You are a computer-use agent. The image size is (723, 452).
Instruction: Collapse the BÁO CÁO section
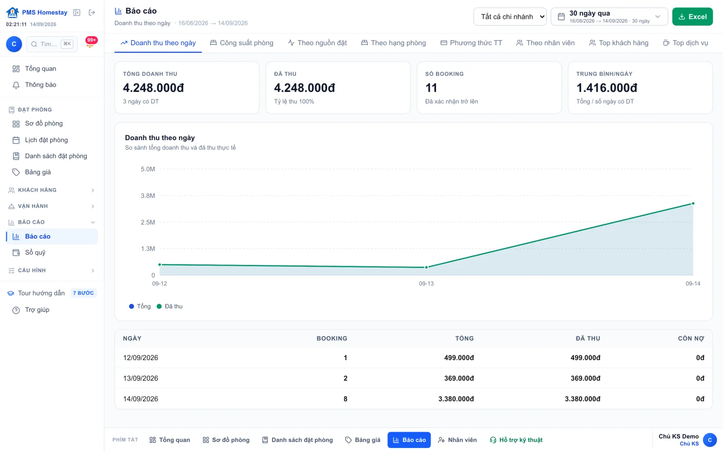point(52,222)
